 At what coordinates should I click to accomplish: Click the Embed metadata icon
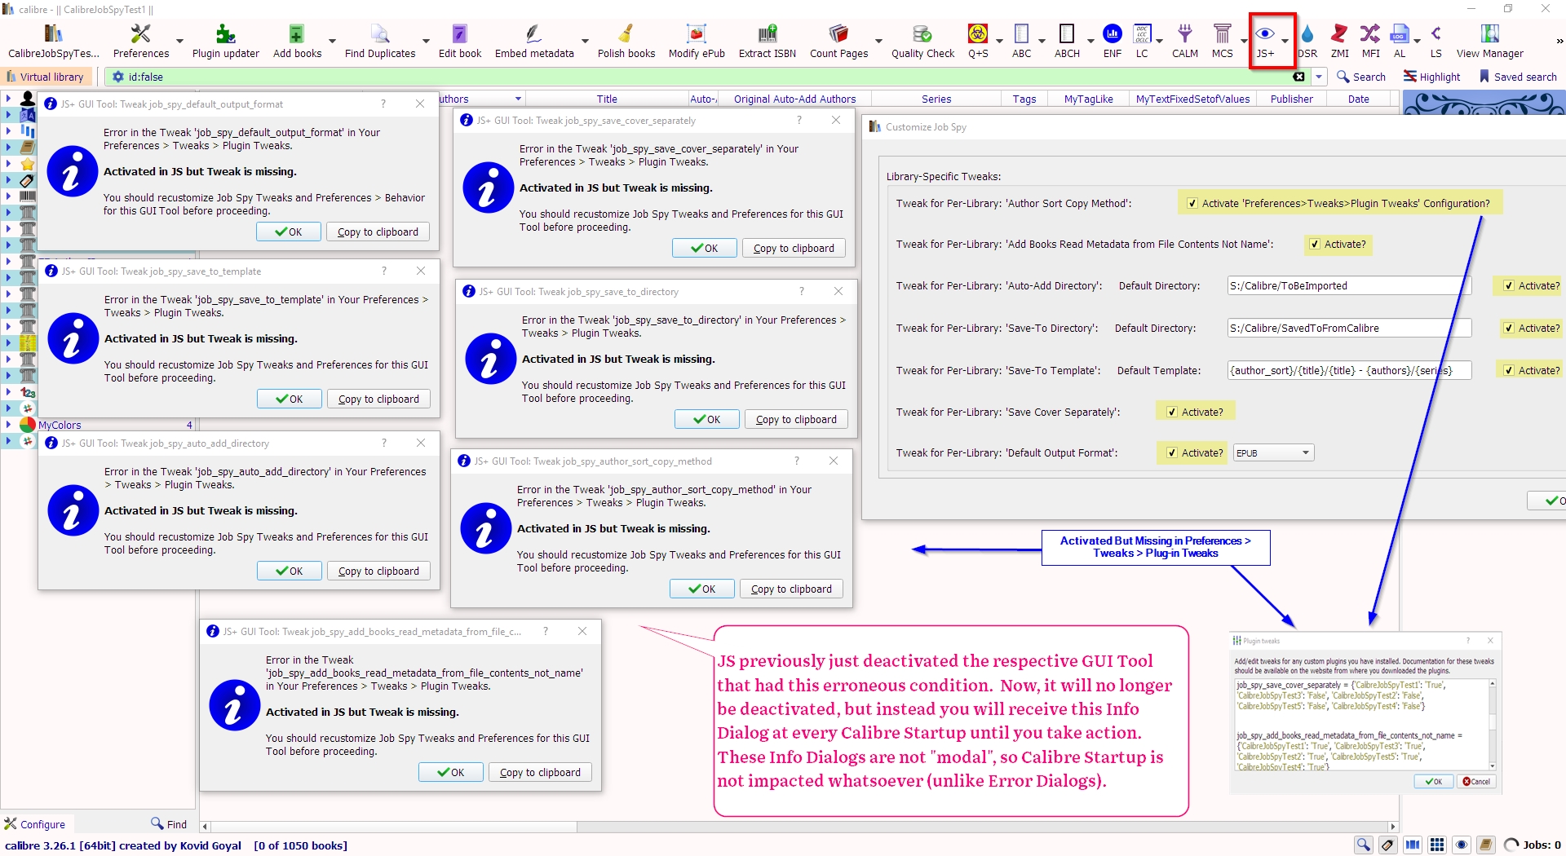tap(534, 41)
